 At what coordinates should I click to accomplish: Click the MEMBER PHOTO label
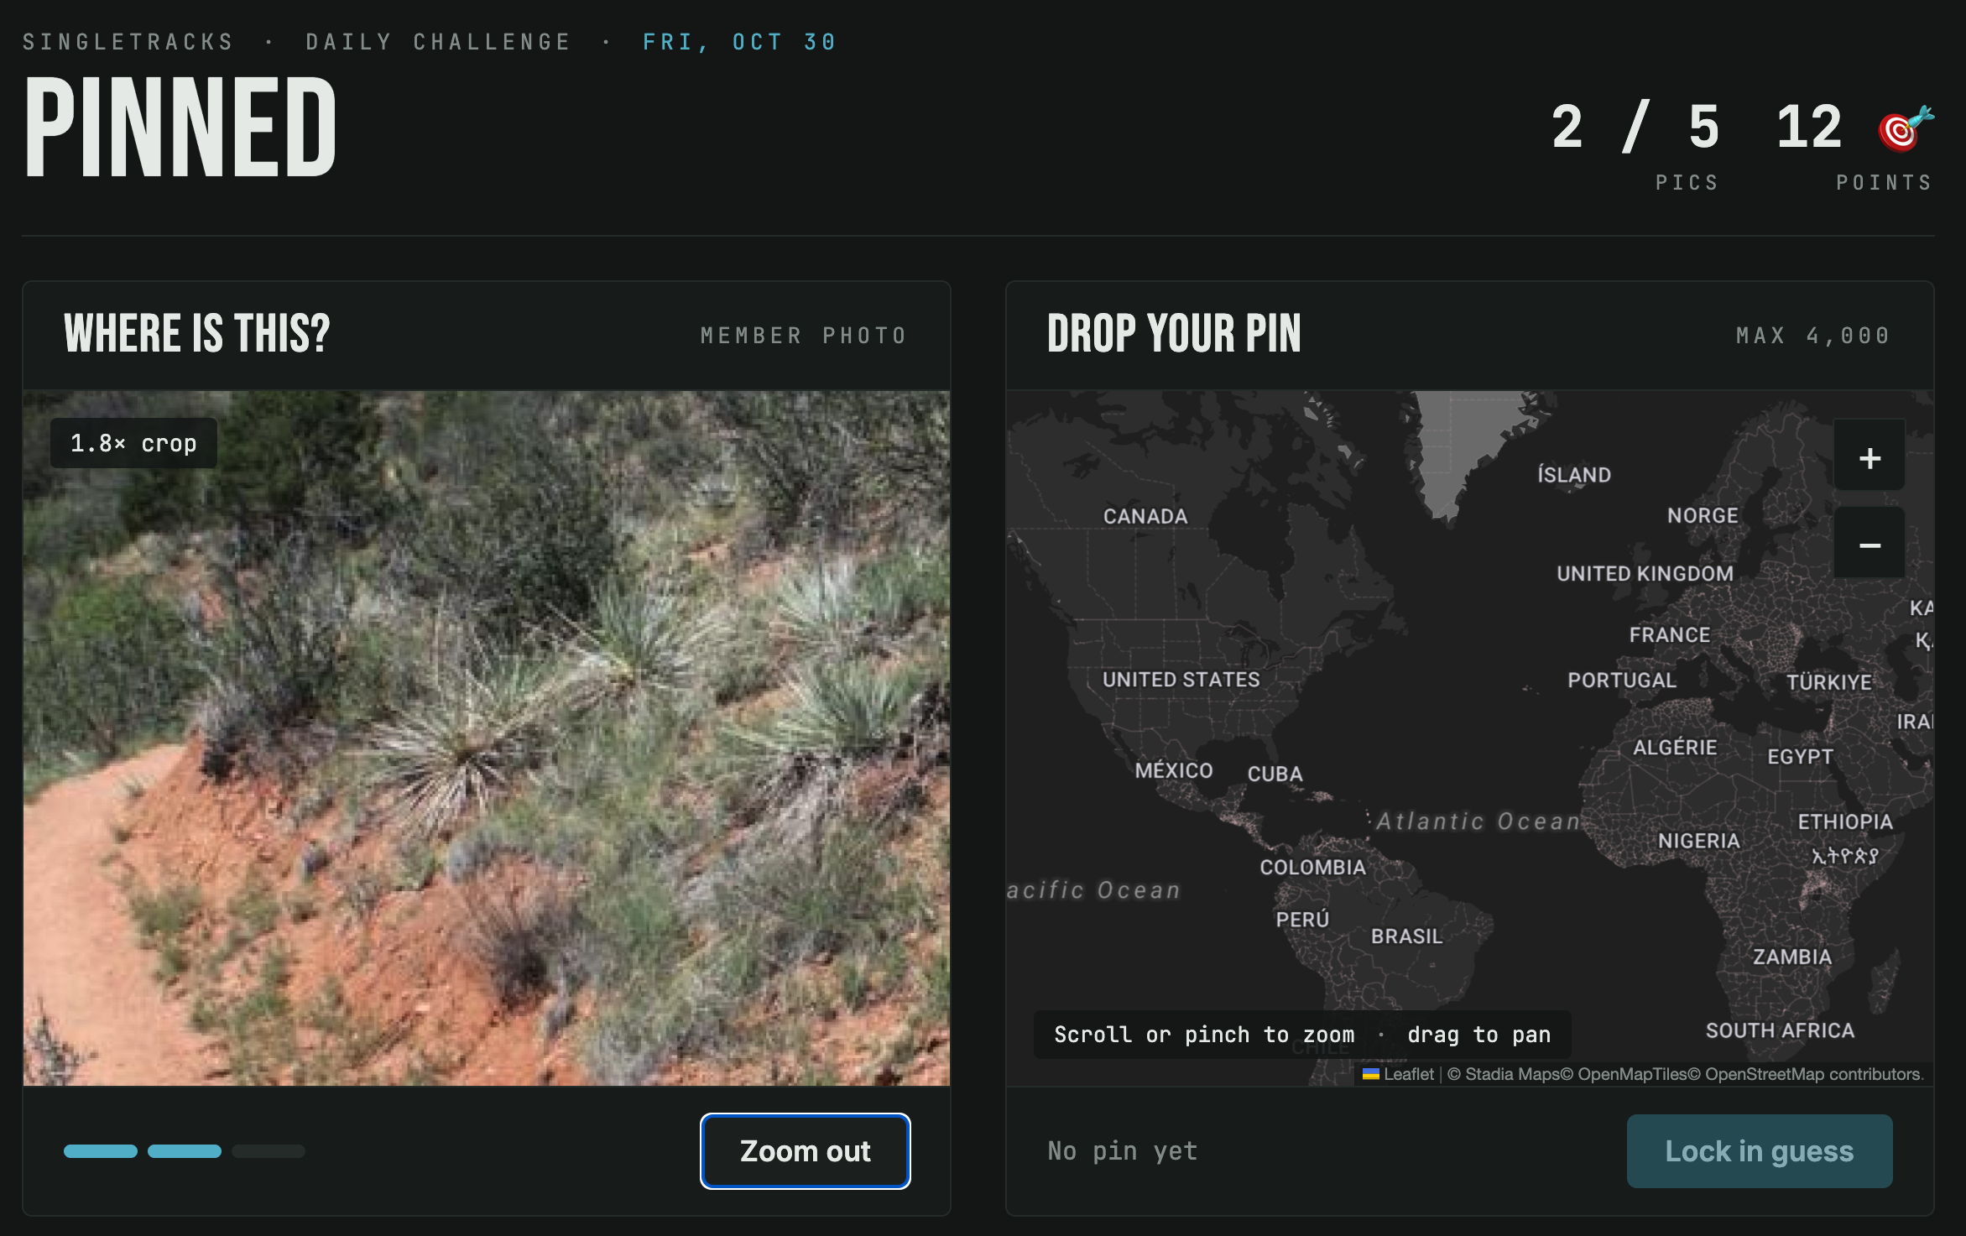point(804,336)
